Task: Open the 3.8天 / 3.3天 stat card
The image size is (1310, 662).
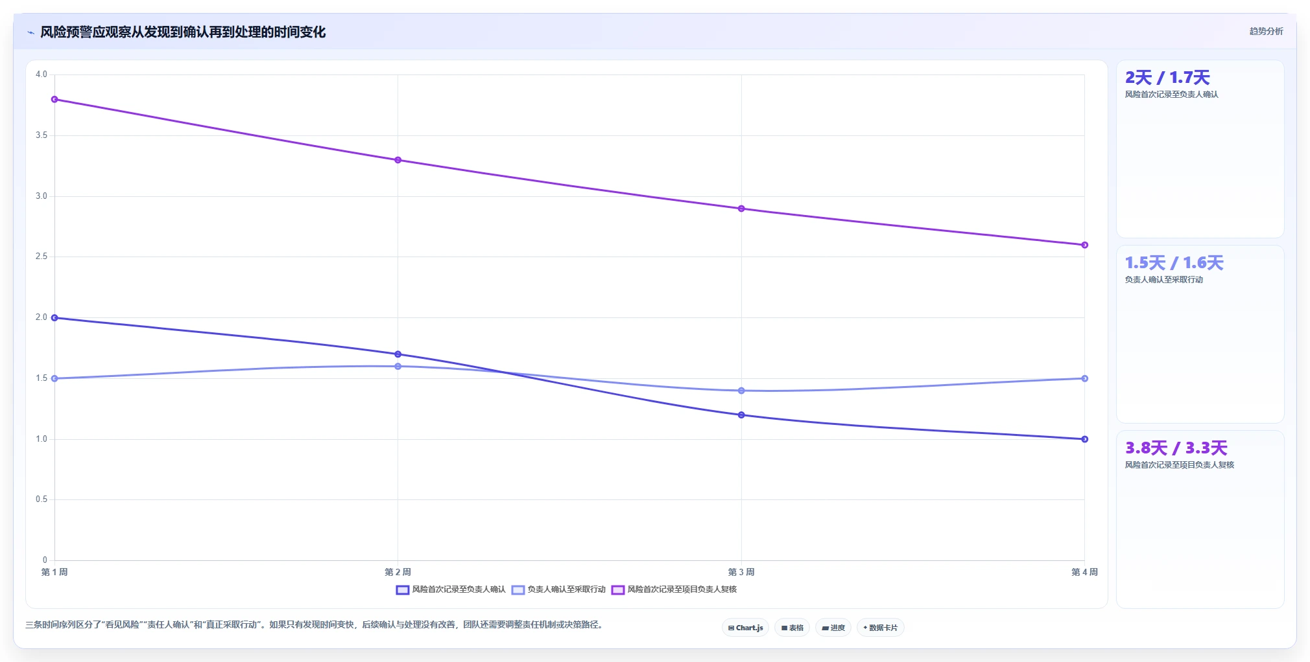Action: (x=1200, y=519)
